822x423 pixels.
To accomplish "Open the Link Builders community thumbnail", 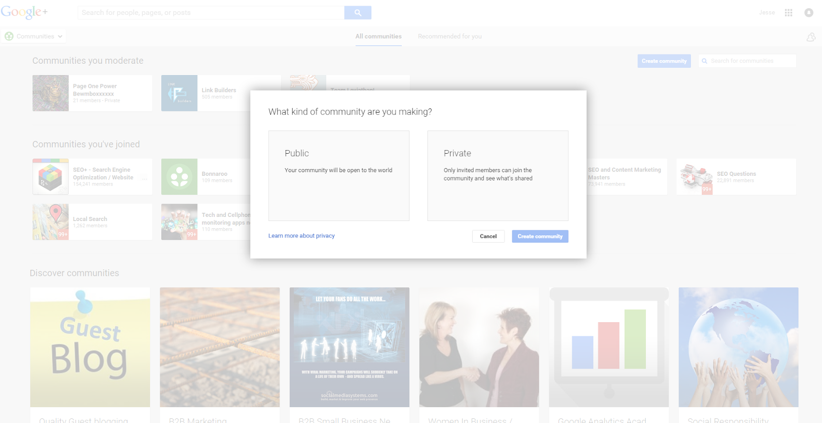I will tap(179, 93).
